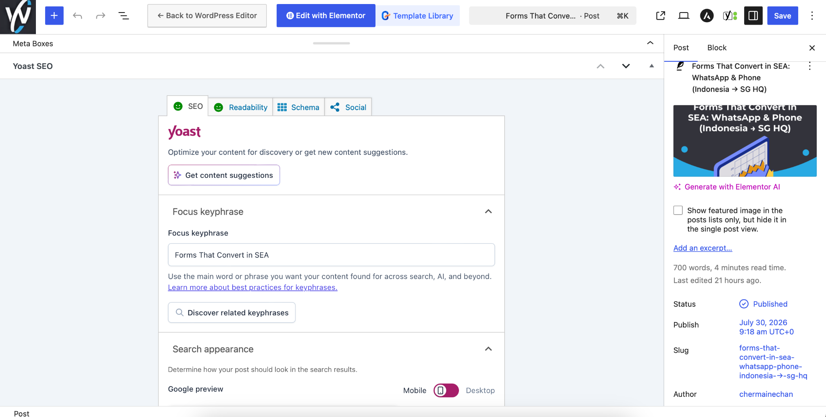Close the settings sidebar
The width and height of the screenshot is (826, 417).
coord(812,48)
